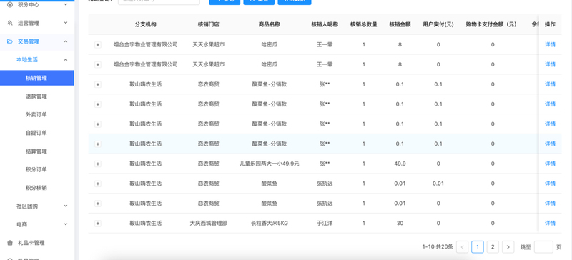Viewport: 572px width, 260px height.
Task: Click the 礼品卡管理 gift icon
Action: (x=10, y=242)
